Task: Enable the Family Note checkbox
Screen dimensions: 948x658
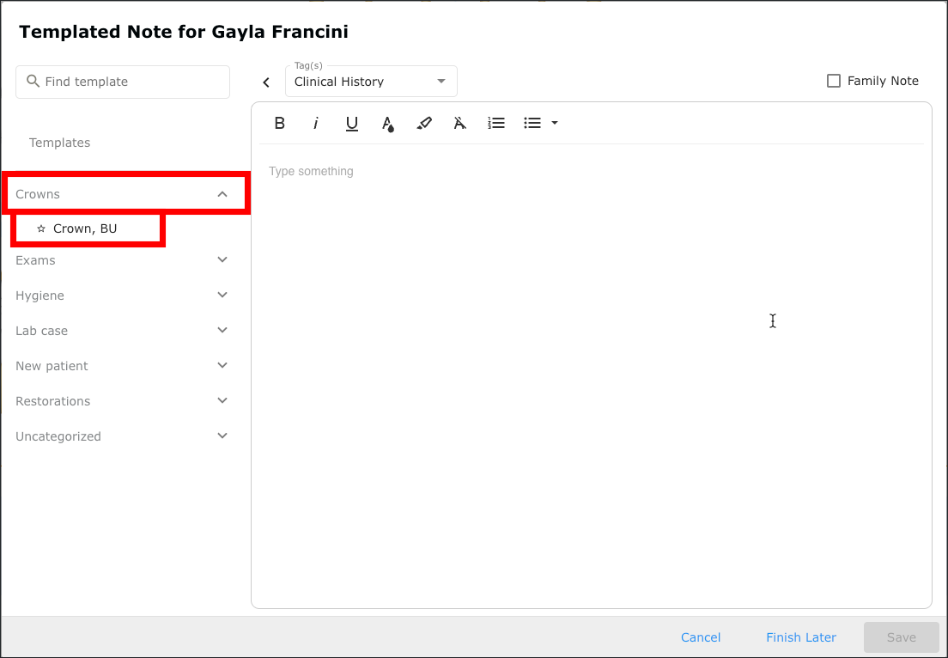Action: [x=834, y=81]
